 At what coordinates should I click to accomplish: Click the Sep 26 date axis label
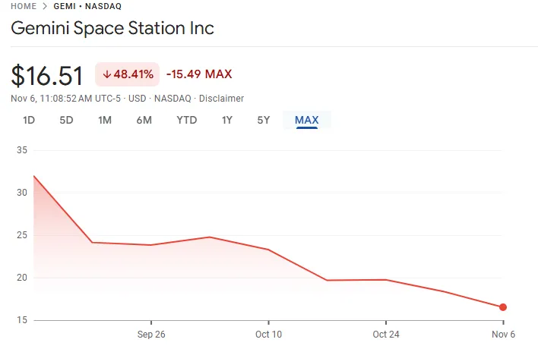pos(151,335)
